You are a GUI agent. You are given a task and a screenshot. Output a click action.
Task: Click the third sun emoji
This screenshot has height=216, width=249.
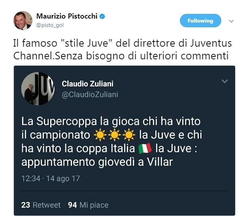click(129, 135)
